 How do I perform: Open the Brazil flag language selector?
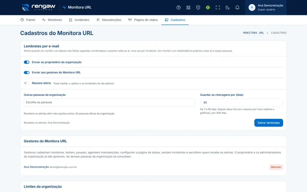coord(208,7)
